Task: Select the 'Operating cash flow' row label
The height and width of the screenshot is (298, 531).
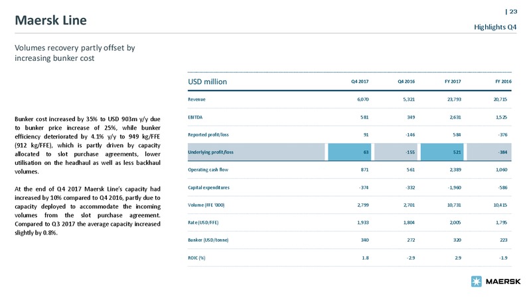Action: point(208,170)
